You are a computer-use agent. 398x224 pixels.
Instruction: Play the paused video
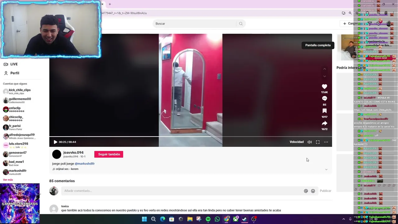coord(55,142)
